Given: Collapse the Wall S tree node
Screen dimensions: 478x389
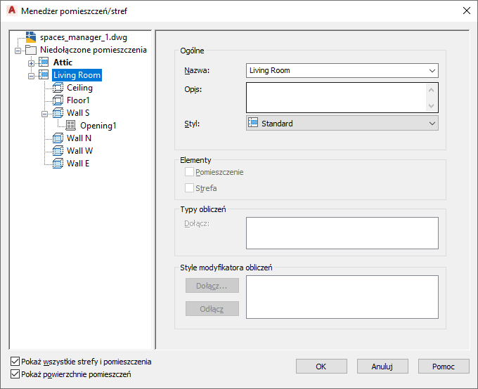Looking at the screenshot, I should pos(44,114).
